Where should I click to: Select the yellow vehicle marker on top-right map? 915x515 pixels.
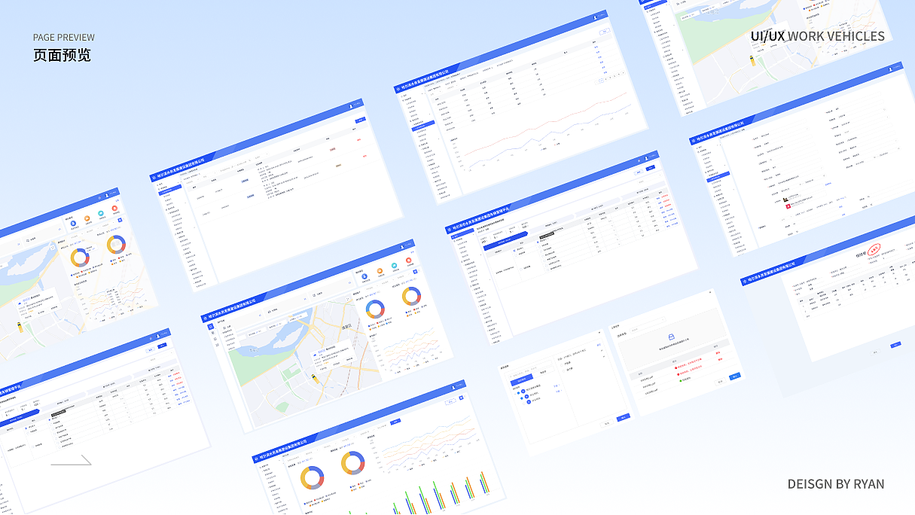point(752,60)
